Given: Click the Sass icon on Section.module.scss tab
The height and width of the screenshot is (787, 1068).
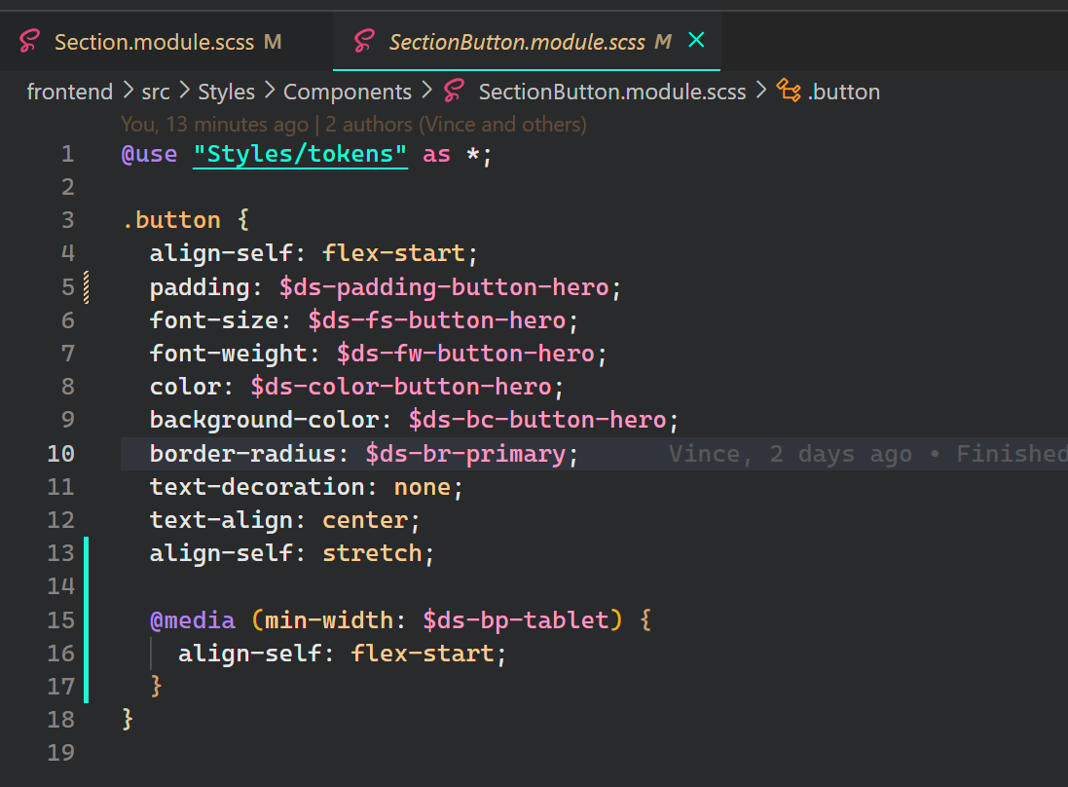Looking at the screenshot, I should pyautogui.click(x=29, y=42).
